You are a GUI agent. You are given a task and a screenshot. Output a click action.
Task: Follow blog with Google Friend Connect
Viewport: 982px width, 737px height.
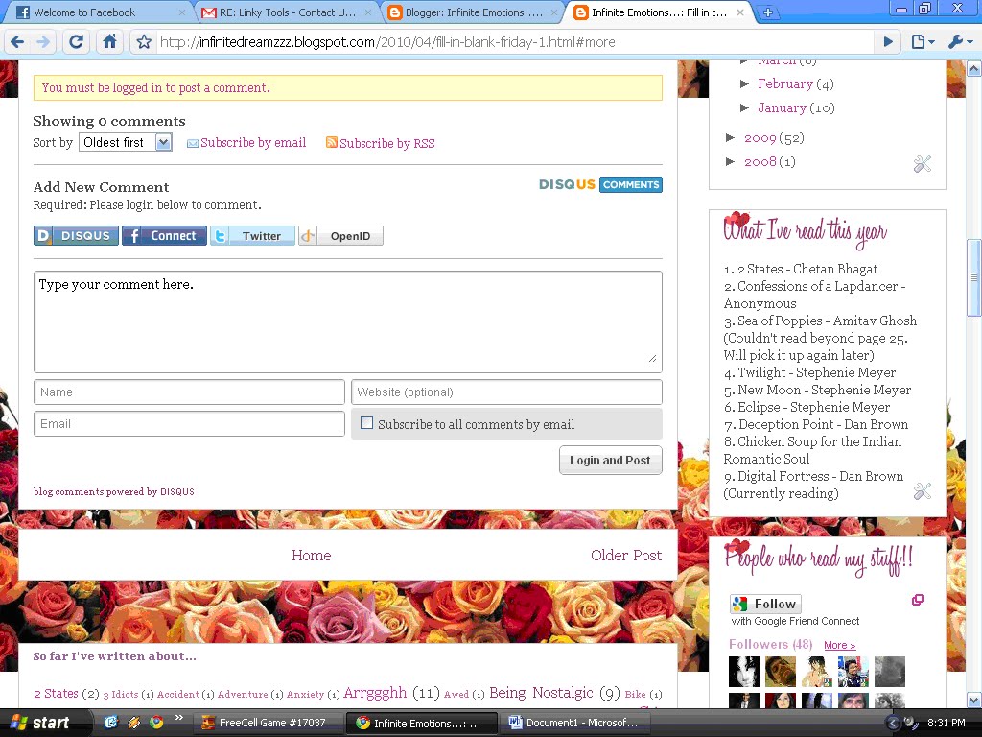(x=765, y=604)
